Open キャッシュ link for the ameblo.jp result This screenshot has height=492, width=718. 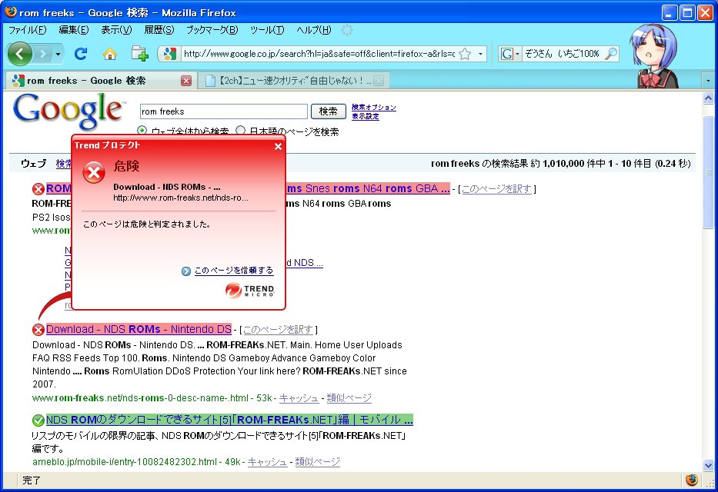tap(267, 462)
